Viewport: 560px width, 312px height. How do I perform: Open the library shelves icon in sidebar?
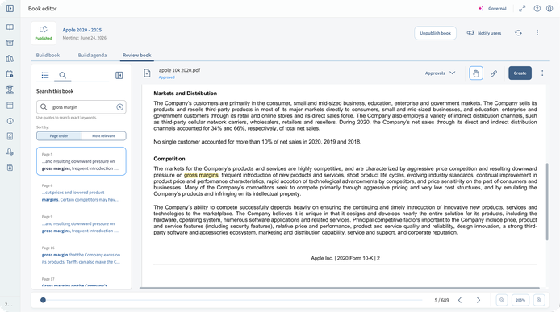pos(10,59)
